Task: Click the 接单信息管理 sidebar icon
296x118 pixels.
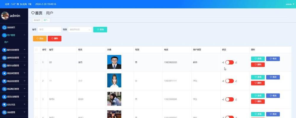Action: pyautogui.click(x=4, y=58)
